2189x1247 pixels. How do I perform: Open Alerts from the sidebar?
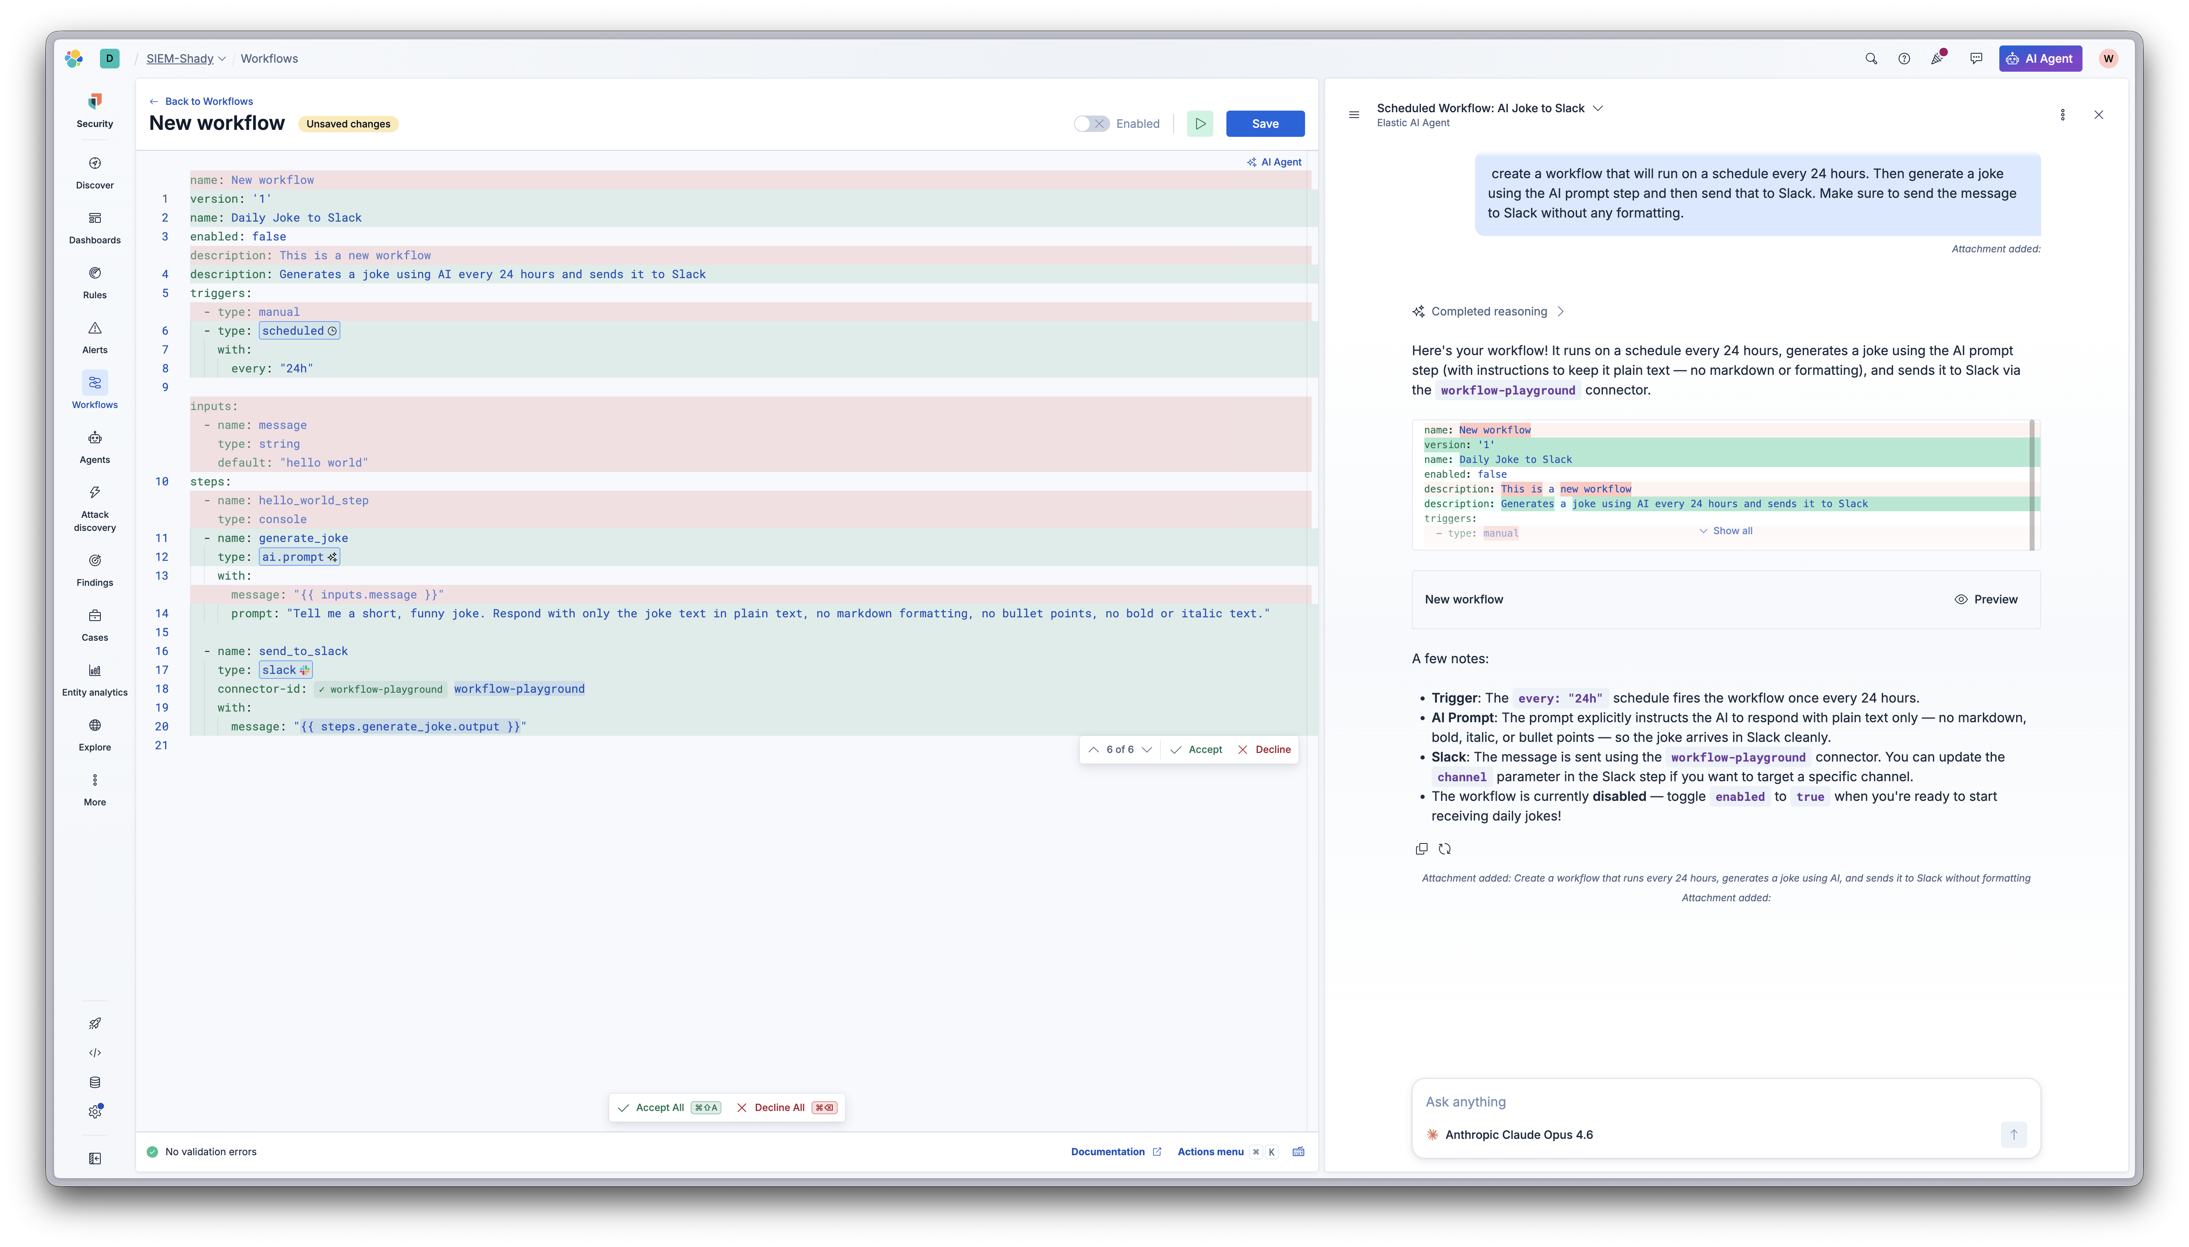point(94,337)
